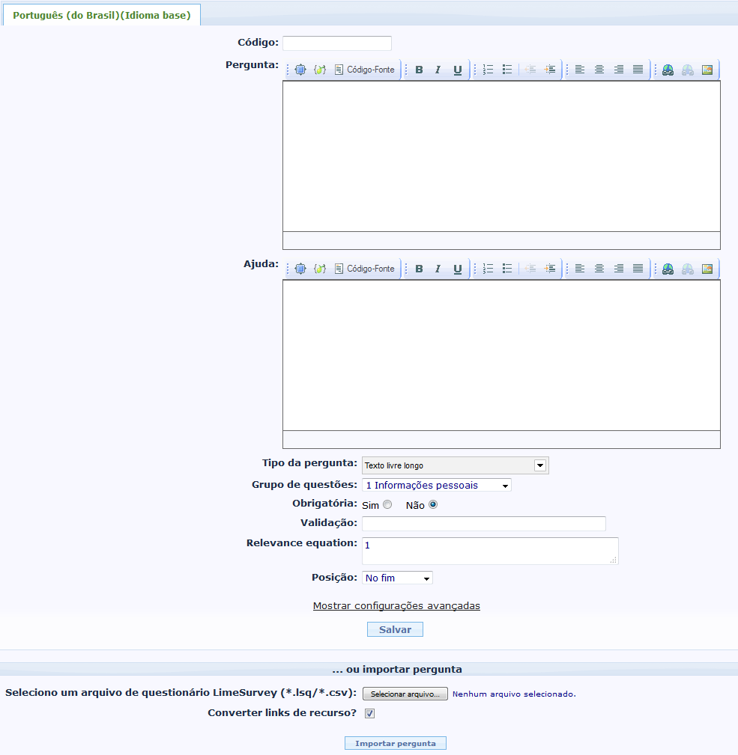Uncheck Converter links de recurso checkbox

tap(369, 713)
